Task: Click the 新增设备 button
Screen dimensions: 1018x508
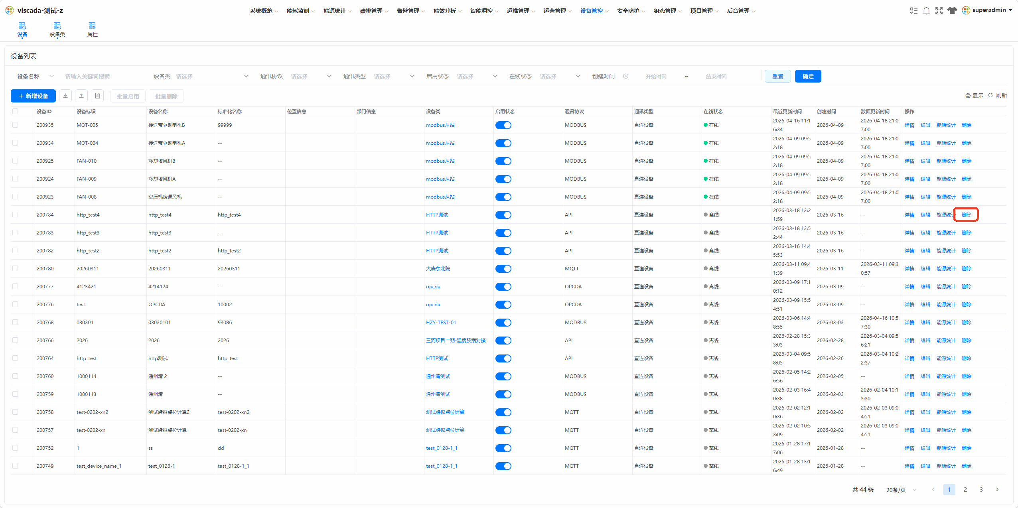Action: click(x=33, y=96)
